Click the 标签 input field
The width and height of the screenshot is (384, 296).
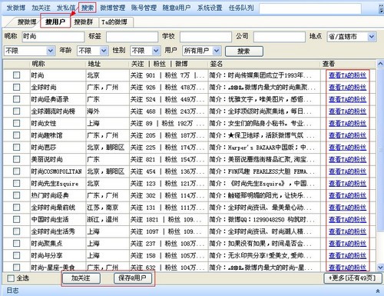pyautogui.click(x=132, y=37)
